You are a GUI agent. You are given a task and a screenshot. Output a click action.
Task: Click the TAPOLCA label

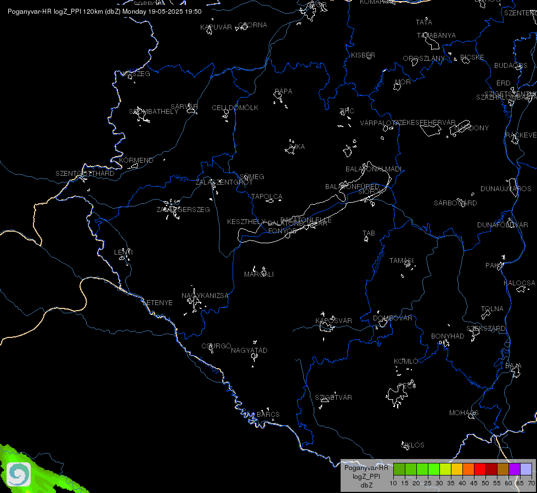(267, 197)
